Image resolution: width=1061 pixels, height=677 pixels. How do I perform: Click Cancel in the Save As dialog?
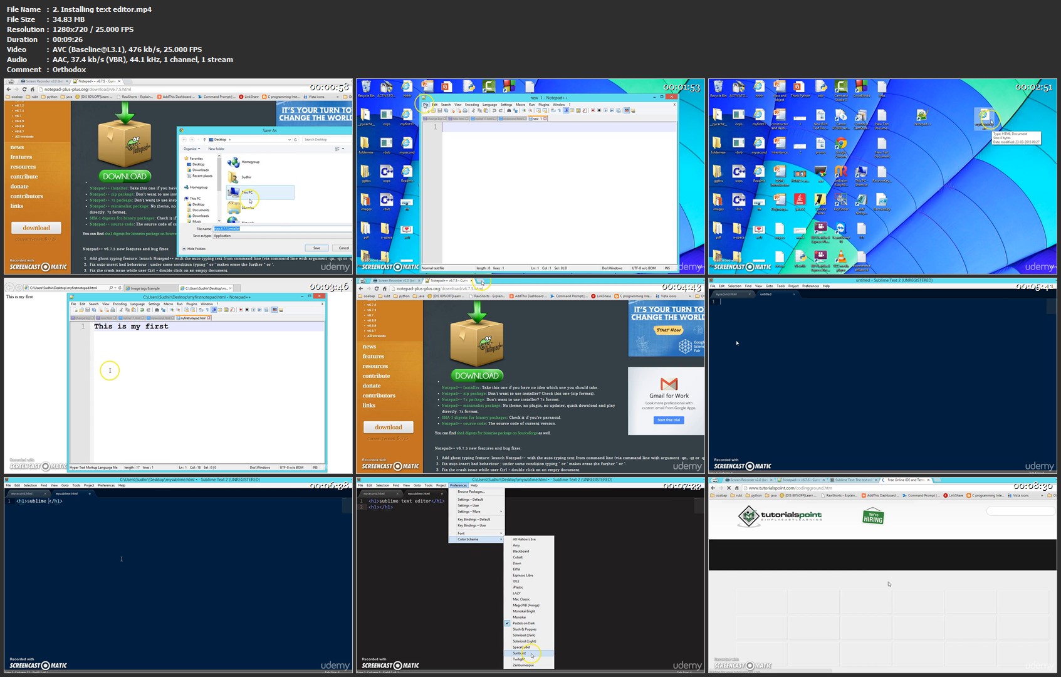pyautogui.click(x=343, y=248)
